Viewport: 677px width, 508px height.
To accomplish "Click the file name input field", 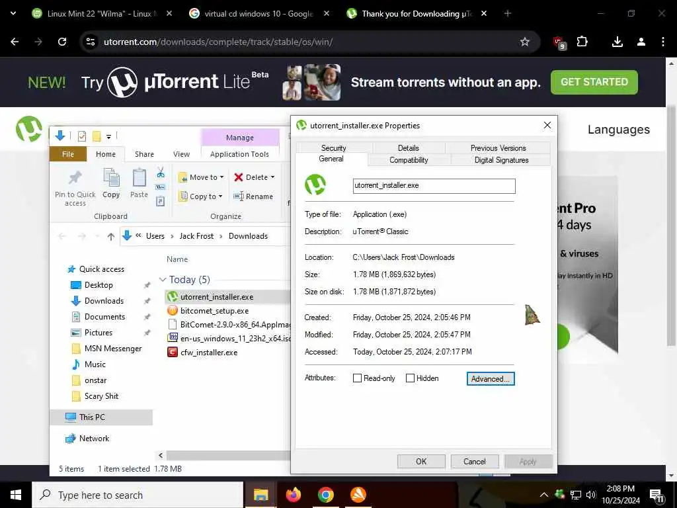I will click(x=434, y=186).
